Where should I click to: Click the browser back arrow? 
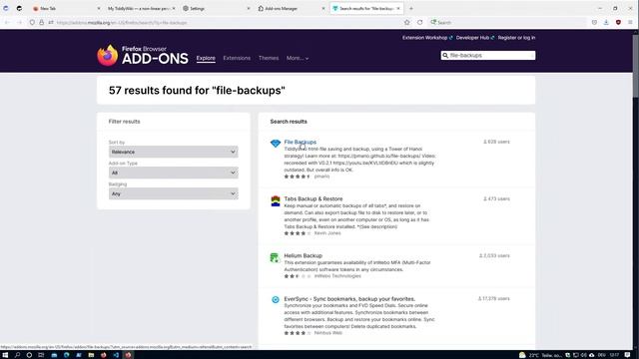click(x=7, y=22)
